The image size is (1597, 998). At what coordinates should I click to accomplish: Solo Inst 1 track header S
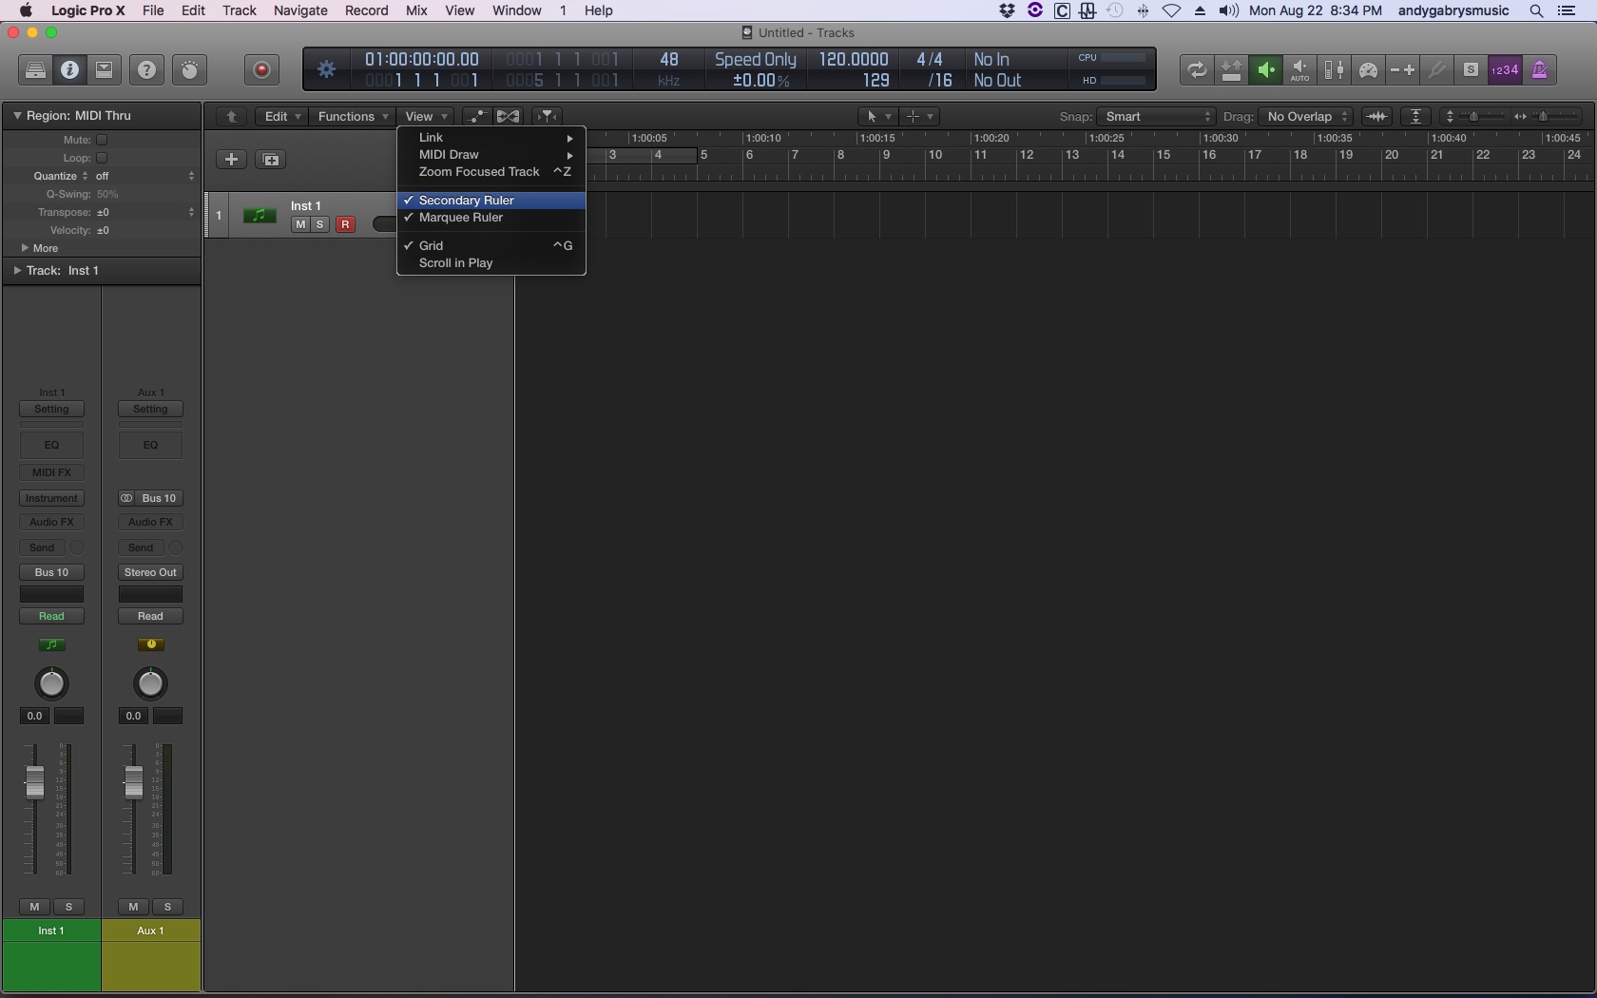tap(320, 224)
